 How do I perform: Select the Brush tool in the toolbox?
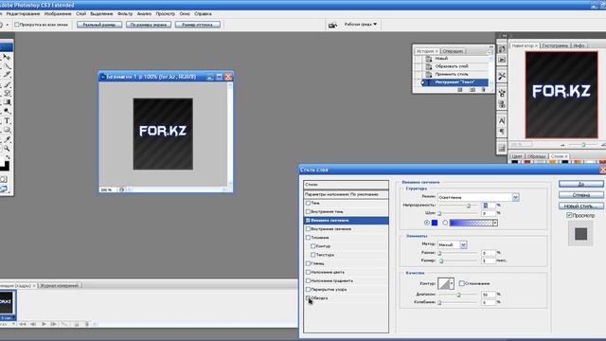tap(7, 84)
